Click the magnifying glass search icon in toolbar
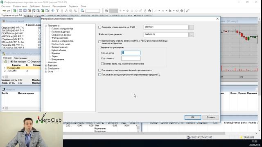The height and width of the screenshot is (147, 262). point(82,11)
